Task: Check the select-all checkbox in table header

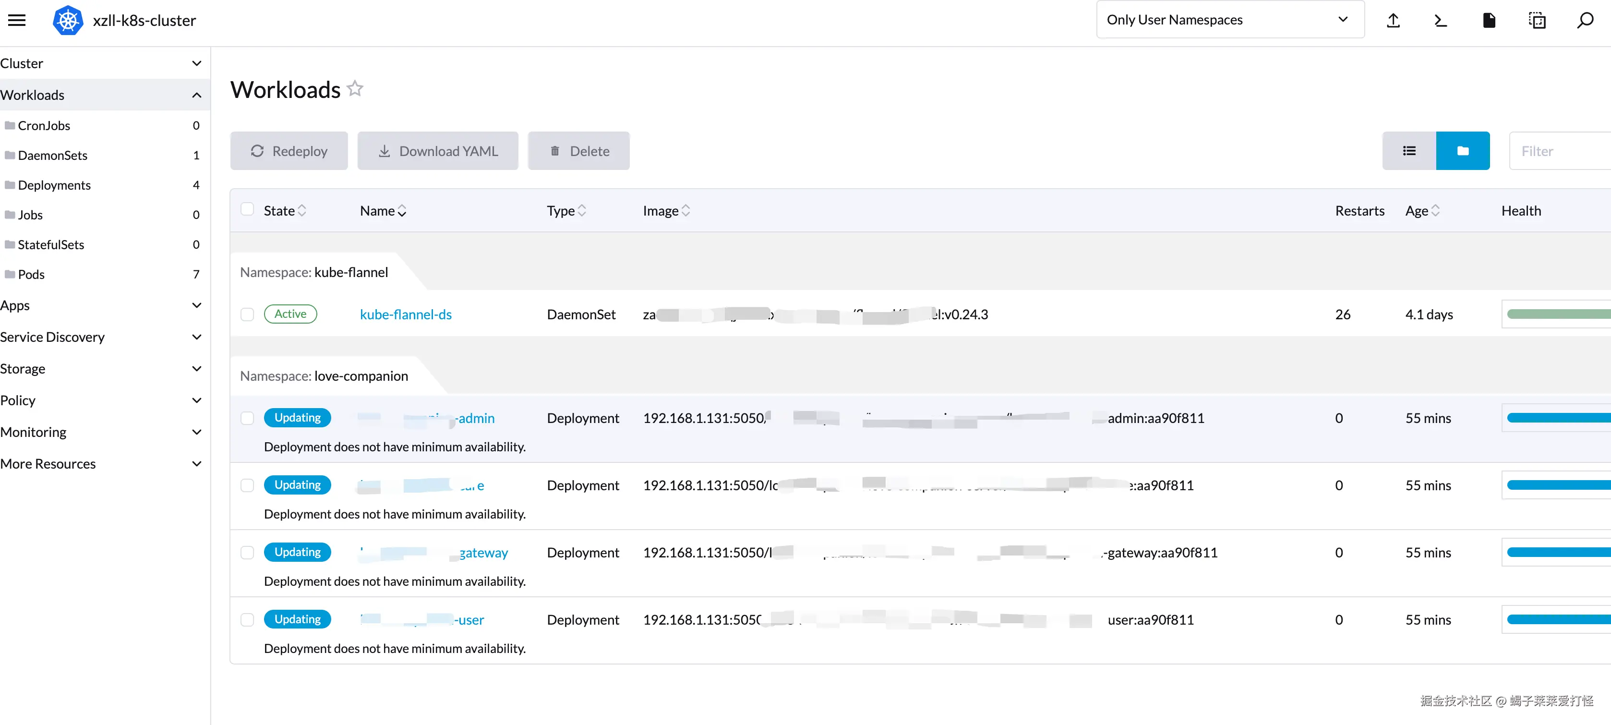Action: pyautogui.click(x=248, y=209)
